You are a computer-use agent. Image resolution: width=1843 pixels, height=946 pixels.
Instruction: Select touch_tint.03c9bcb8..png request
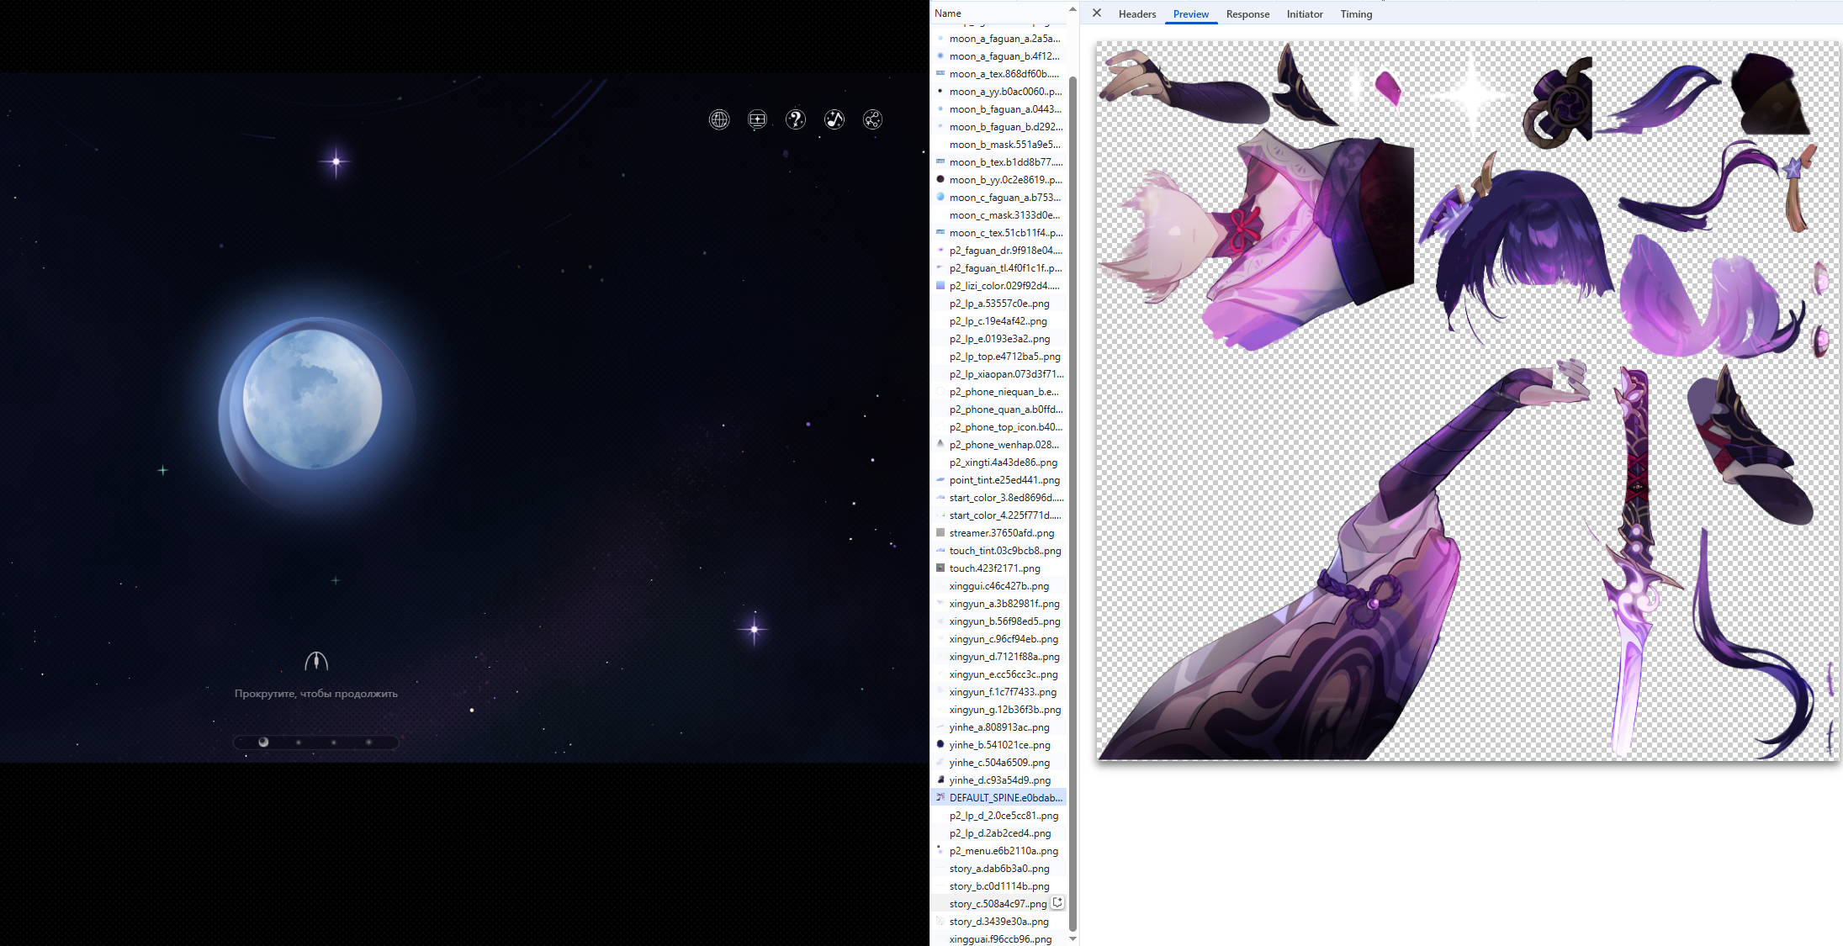point(998,551)
